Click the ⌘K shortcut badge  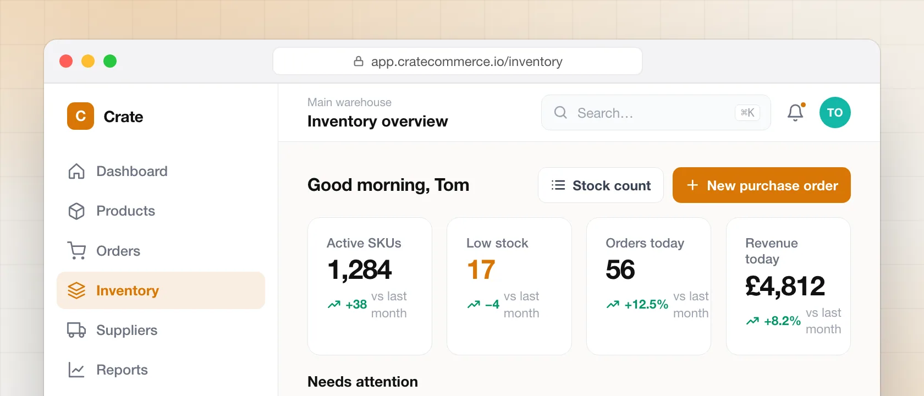pyautogui.click(x=747, y=113)
